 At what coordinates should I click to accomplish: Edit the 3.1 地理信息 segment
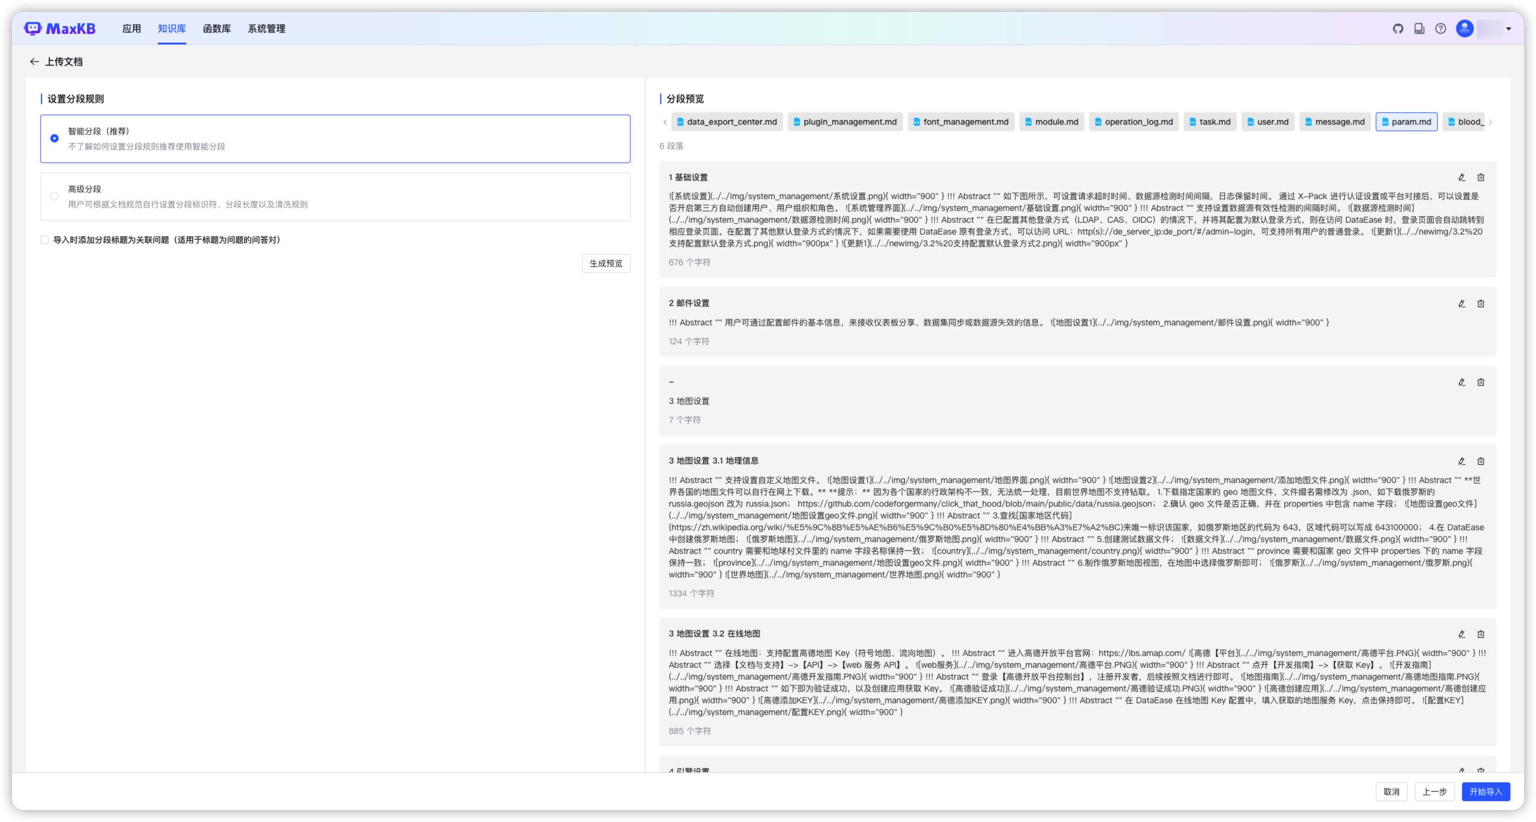pyautogui.click(x=1462, y=461)
